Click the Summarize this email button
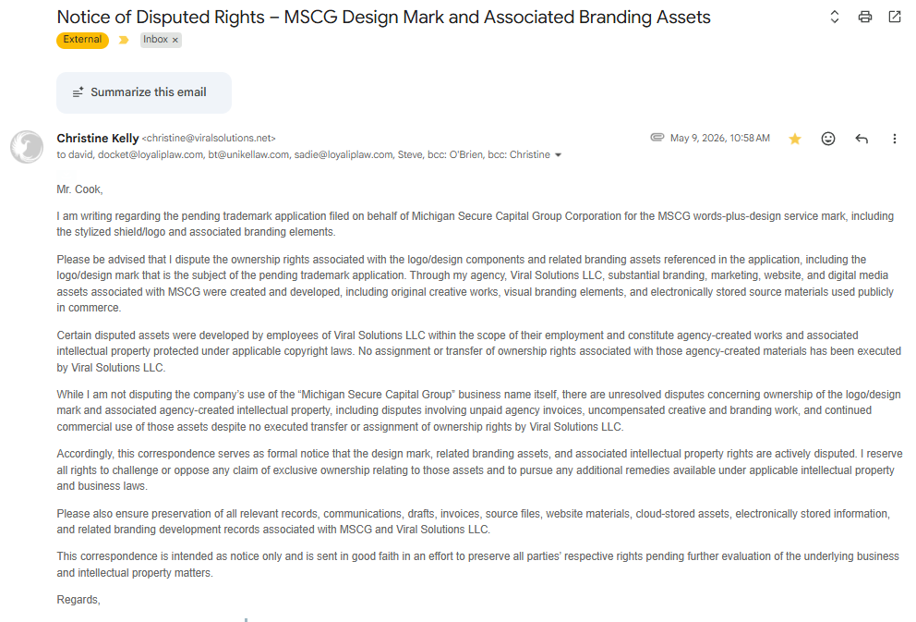The width and height of the screenshot is (916, 622). point(144,92)
